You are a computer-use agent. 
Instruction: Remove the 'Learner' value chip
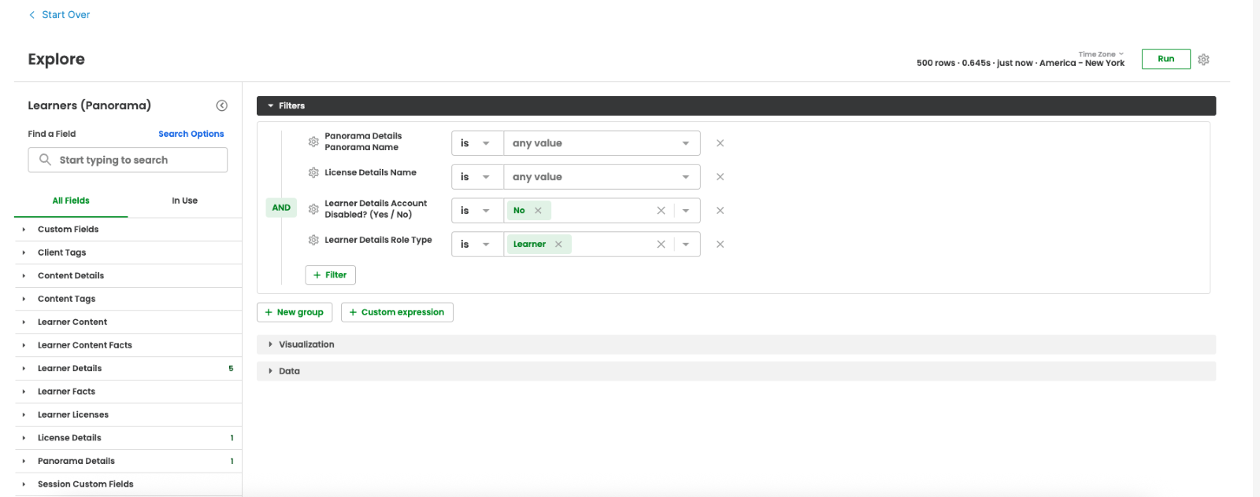[558, 245]
